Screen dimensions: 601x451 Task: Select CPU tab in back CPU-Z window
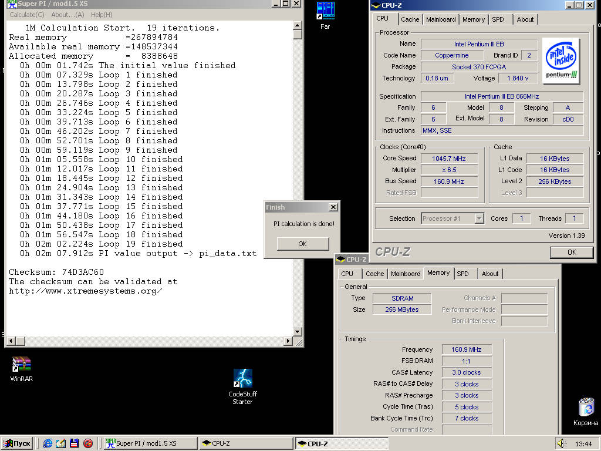[349, 274]
